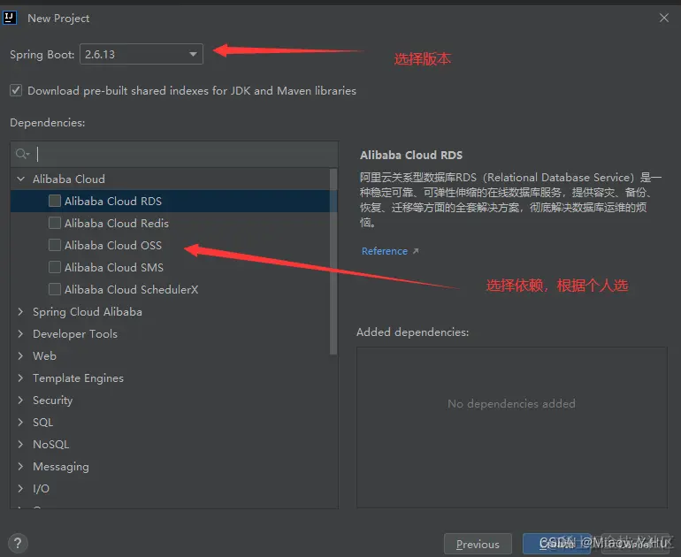
Task: Open the help question mark button
Action: [x=18, y=543]
